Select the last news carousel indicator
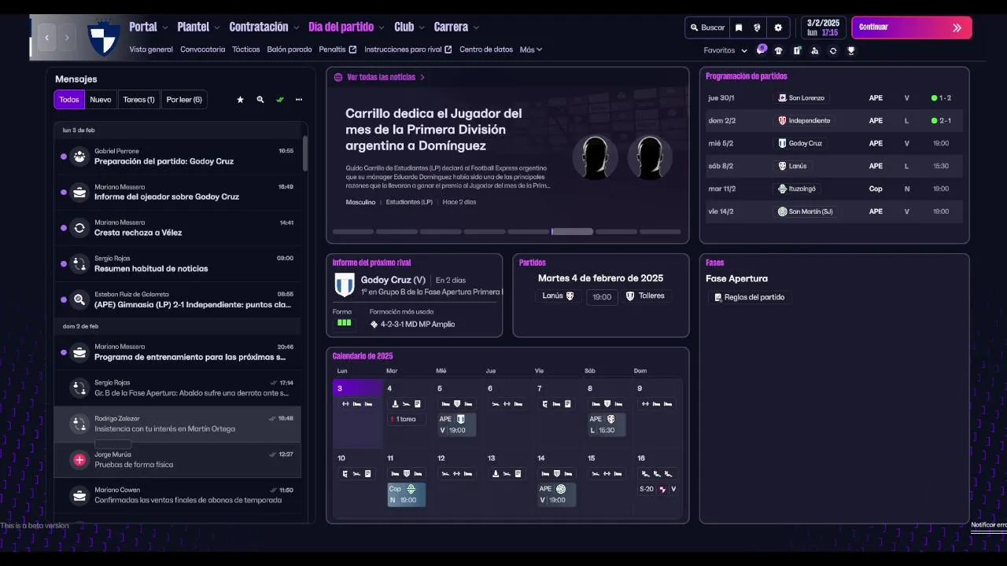 click(x=660, y=232)
